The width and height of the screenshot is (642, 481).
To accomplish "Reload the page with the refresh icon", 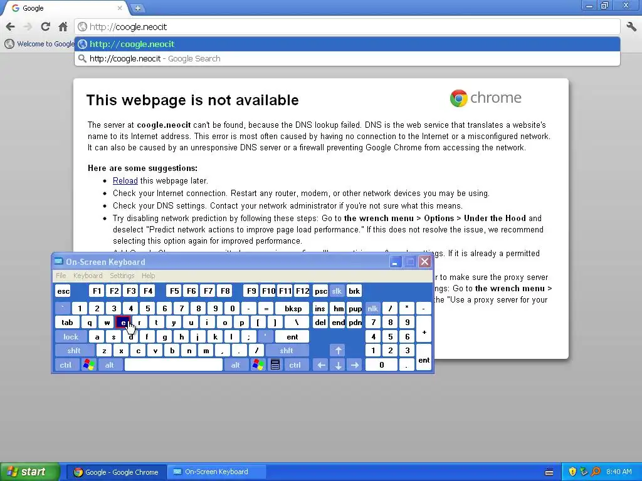I will click(45, 27).
